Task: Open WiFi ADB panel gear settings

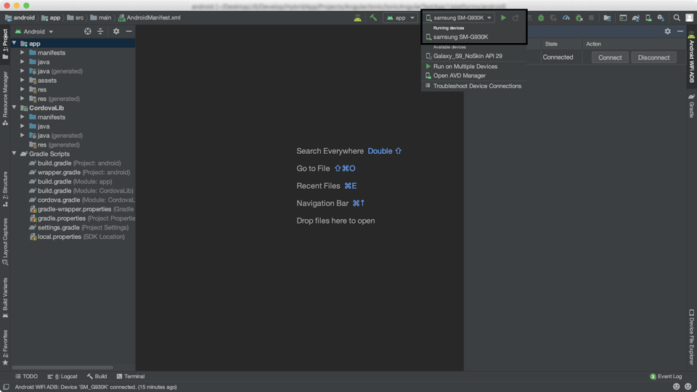Action: coord(668,31)
